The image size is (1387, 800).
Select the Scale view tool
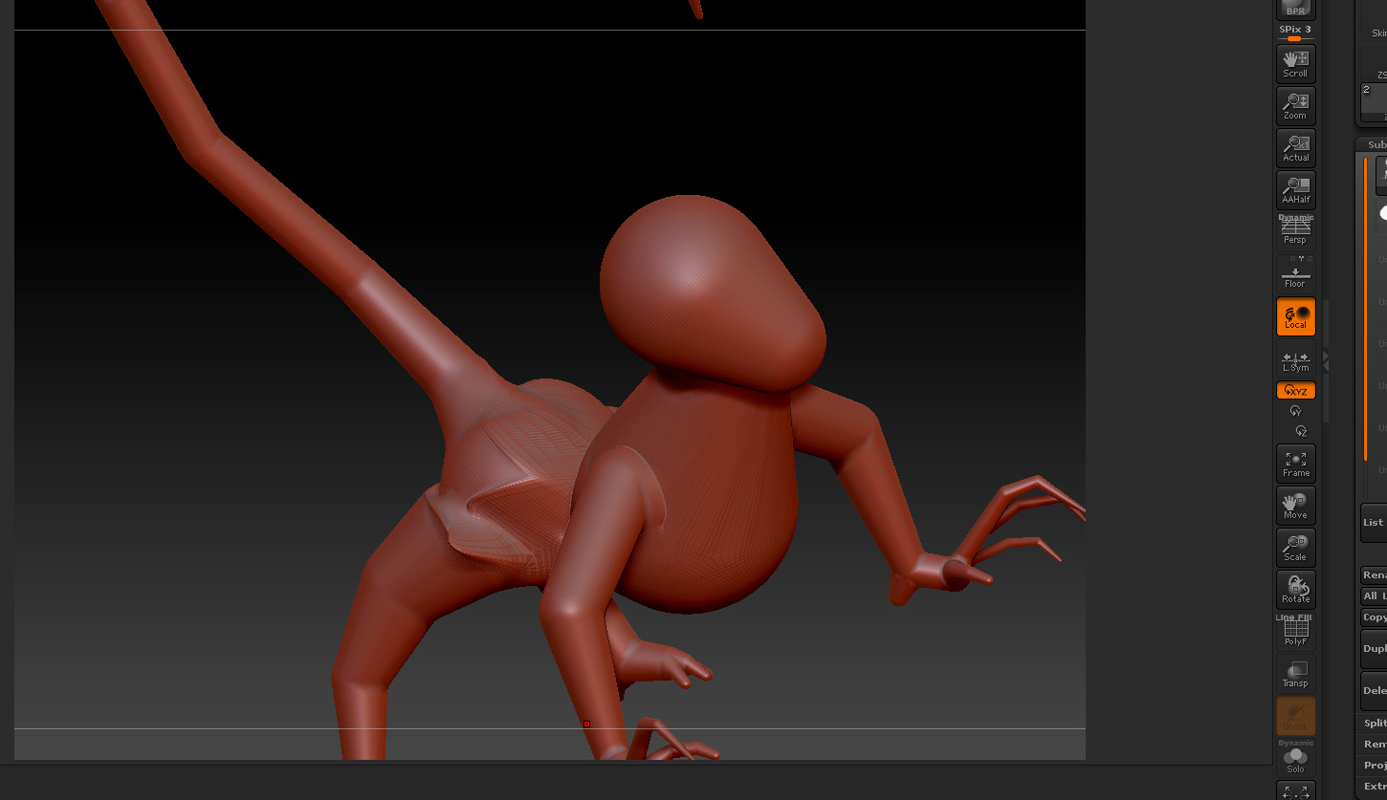1296,548
